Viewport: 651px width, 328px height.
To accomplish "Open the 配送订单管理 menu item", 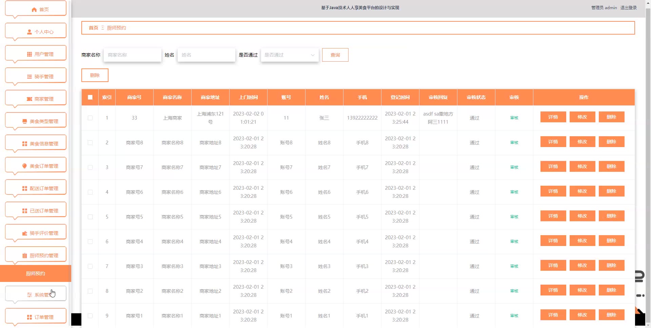I will pos(36,188).
